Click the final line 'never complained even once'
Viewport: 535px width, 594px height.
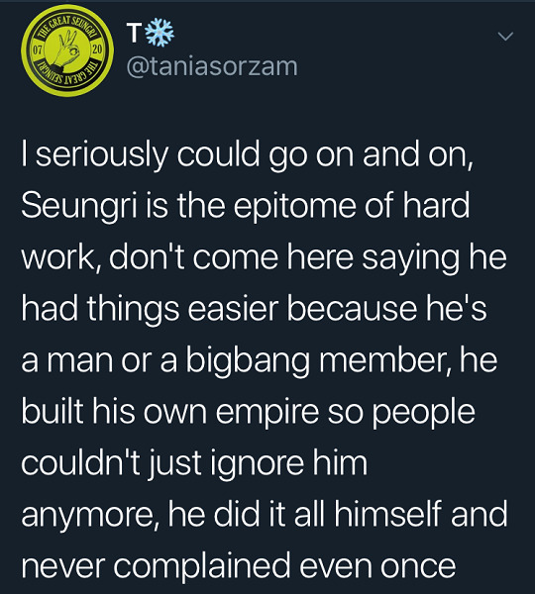(x=239, y=564)
